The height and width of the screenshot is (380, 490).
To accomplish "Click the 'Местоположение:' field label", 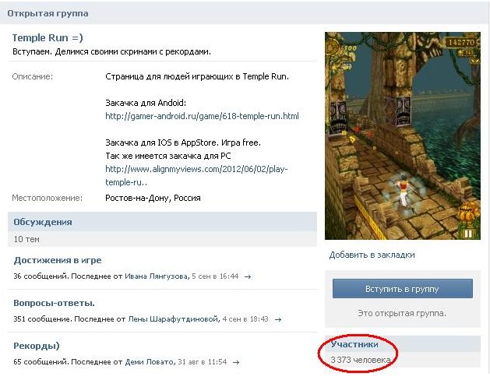I will [48, 198].
